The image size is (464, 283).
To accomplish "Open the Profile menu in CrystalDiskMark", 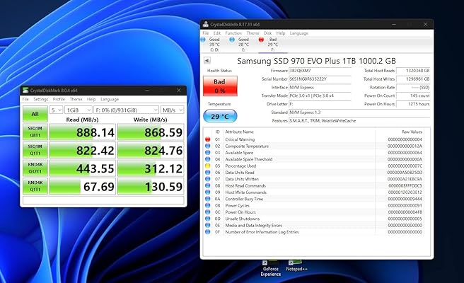I will tap(59, 99).
